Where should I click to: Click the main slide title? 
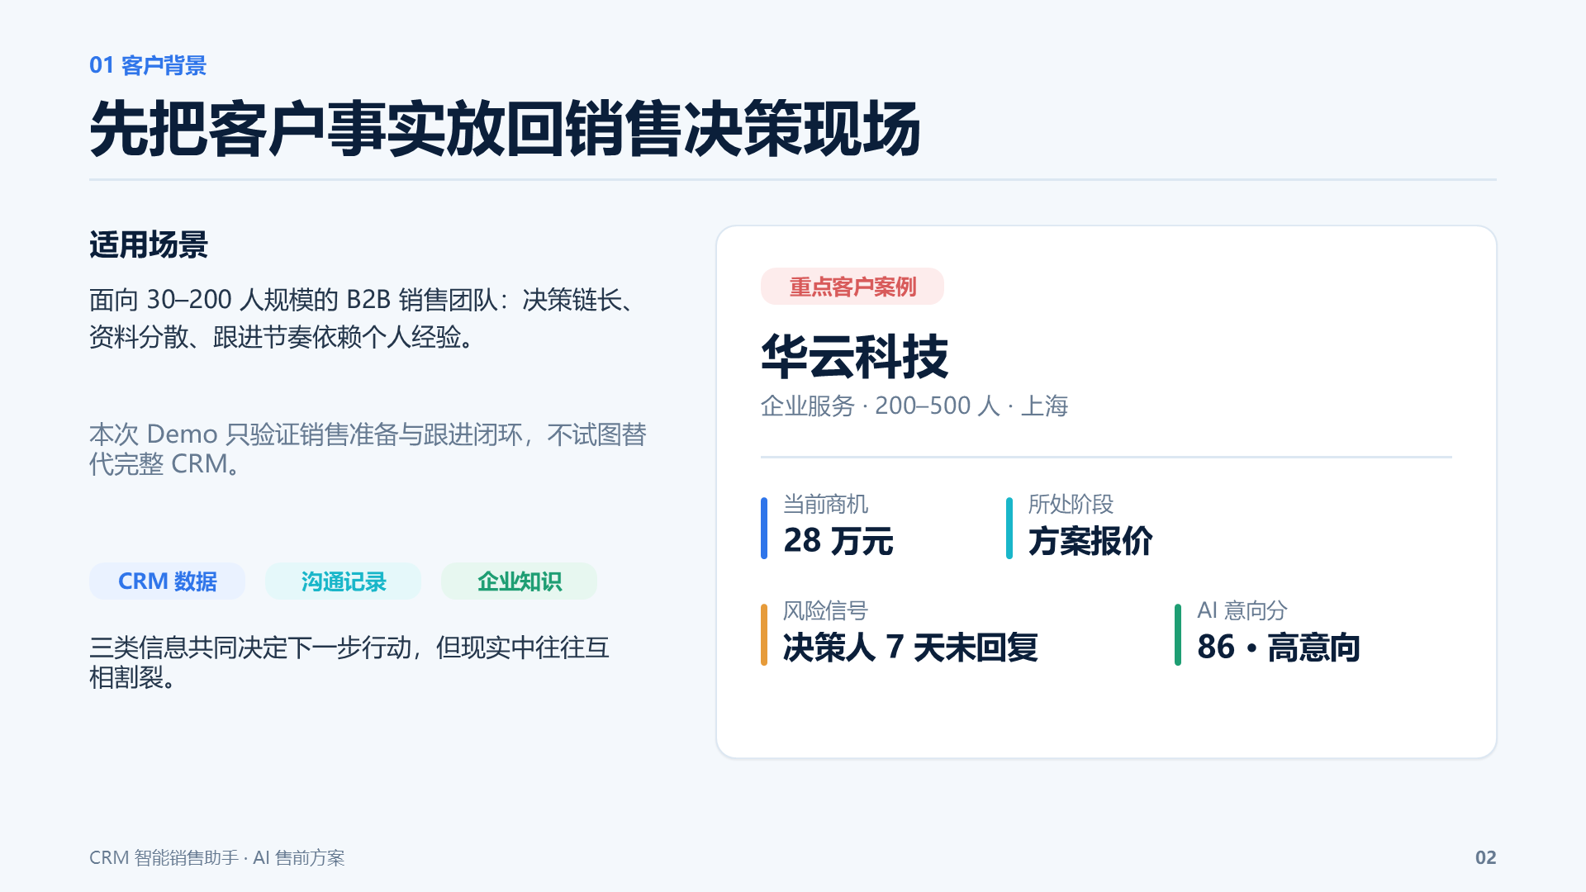coord(505,130)
